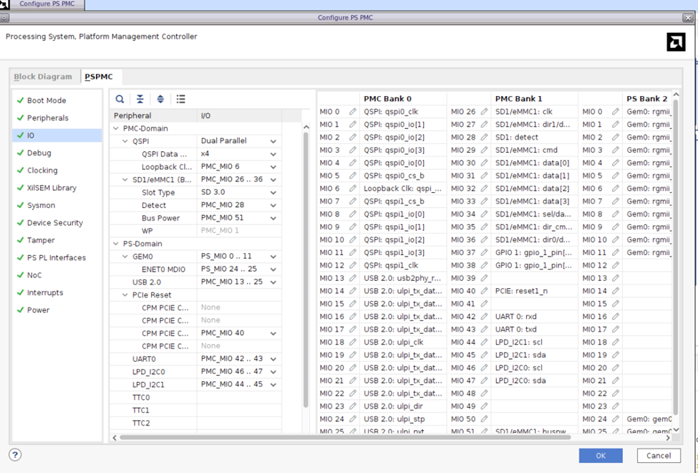Collapse the PMC-Domain tree node
Image resolution: width=698 pixels, height=473 pixels.
(x=117, y=129)
